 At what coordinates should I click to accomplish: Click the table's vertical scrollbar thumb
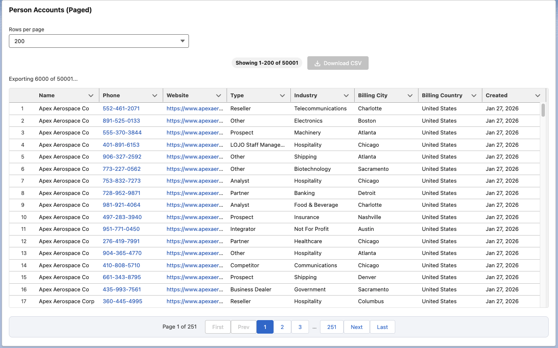tap(543, 110)
